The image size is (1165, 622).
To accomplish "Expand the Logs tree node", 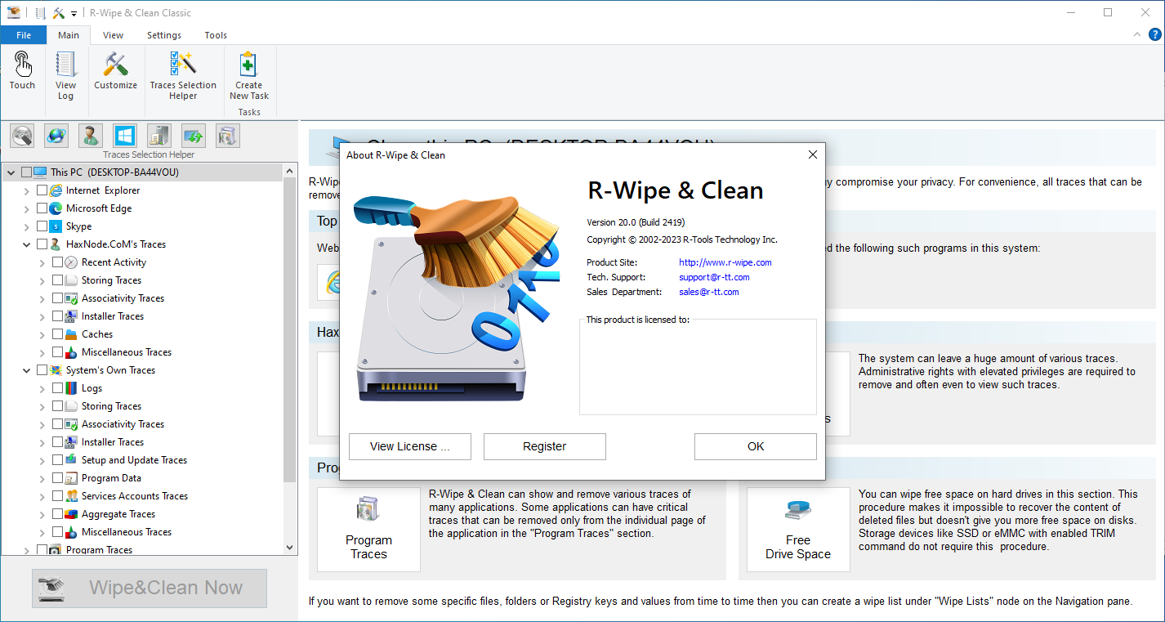I will (42, 388).
